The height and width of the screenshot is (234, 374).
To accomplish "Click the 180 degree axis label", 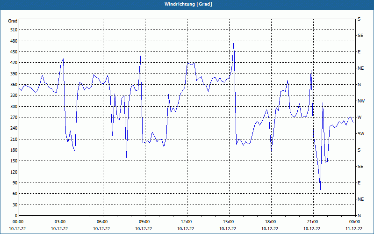I will tap(14, 150).
